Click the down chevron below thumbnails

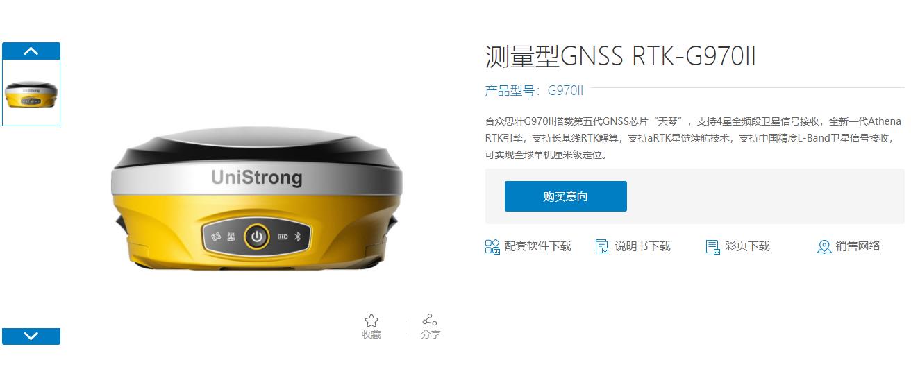point(31,336)
